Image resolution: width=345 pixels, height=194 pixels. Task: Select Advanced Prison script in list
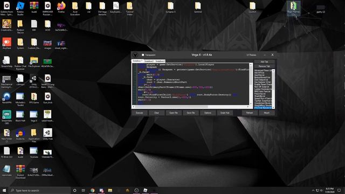point(263,71)
